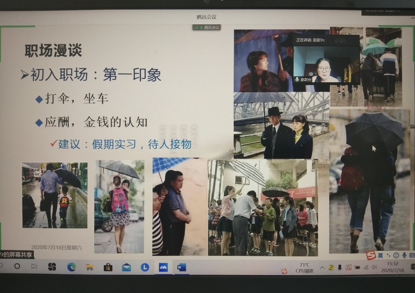Click the 腾讯会议 floating meeting indicator
Viewport: 415px width, 293px height.
coord(207,27)
